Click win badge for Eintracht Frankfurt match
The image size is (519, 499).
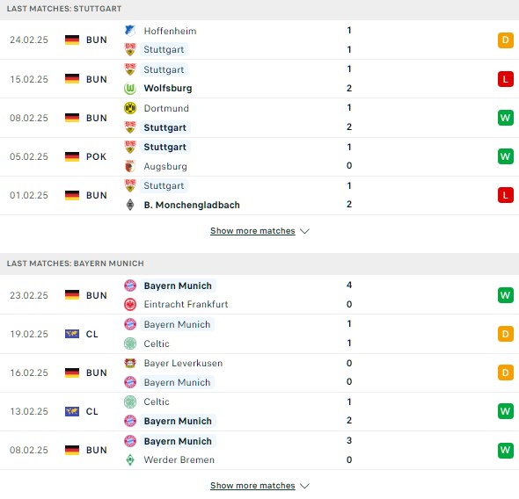[506, 295]
